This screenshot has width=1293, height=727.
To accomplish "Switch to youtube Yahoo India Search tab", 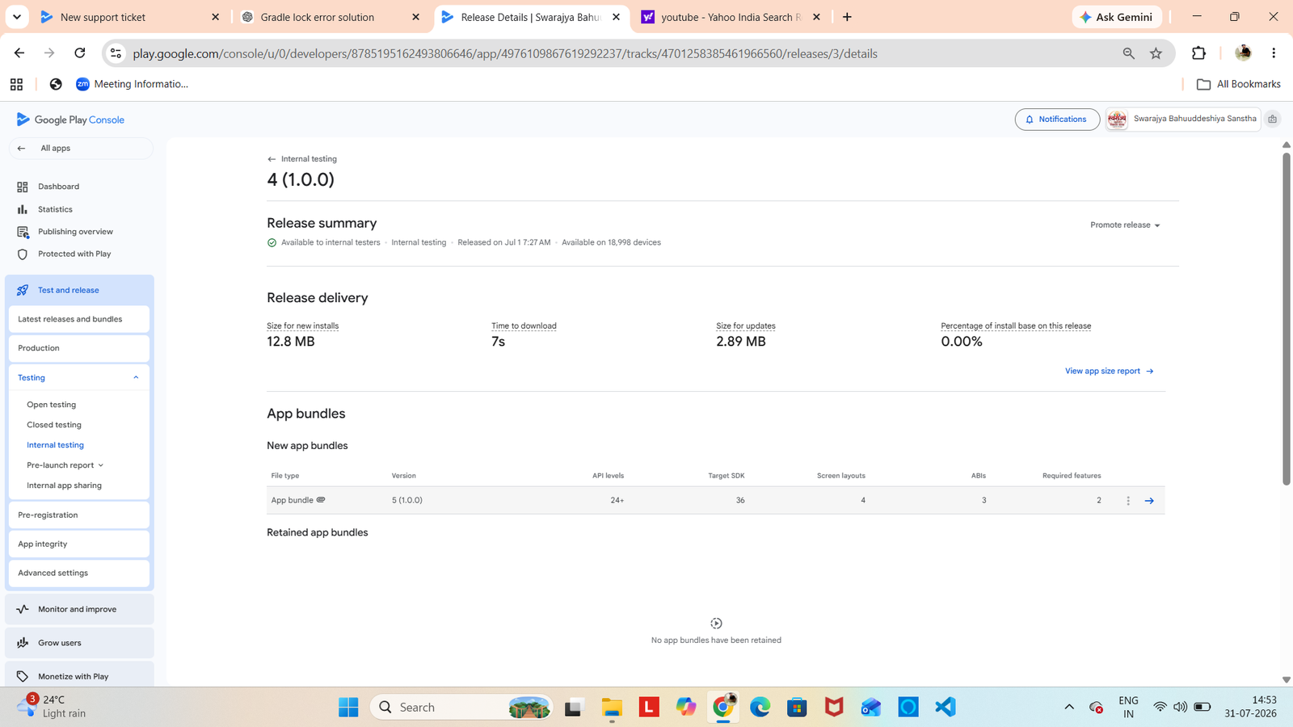I will click(x=731, y=17).
